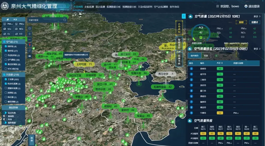Select the NO2 pollutant icon
Viewport: 265px width, 146px height.
pyautogui.click(x=16, y=29)
